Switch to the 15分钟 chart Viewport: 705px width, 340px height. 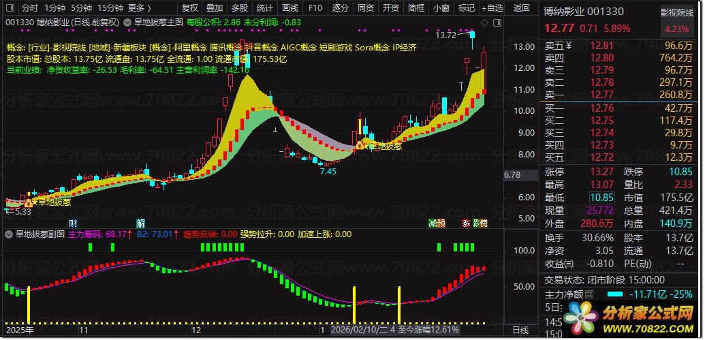[x=110, y=7]
